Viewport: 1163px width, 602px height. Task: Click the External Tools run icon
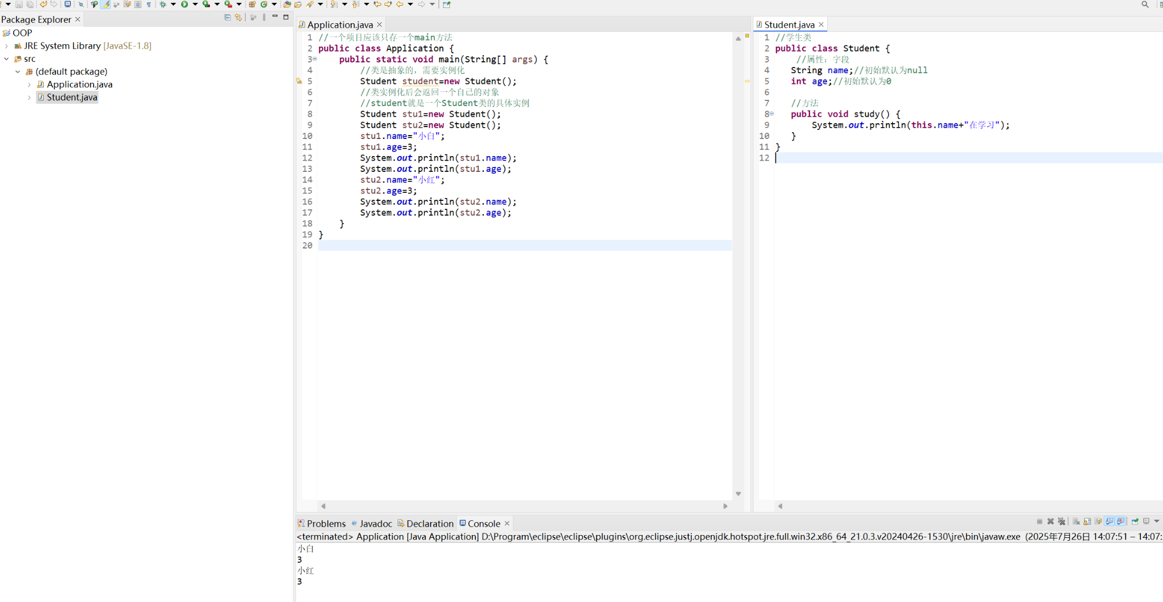tap(228, 4)
